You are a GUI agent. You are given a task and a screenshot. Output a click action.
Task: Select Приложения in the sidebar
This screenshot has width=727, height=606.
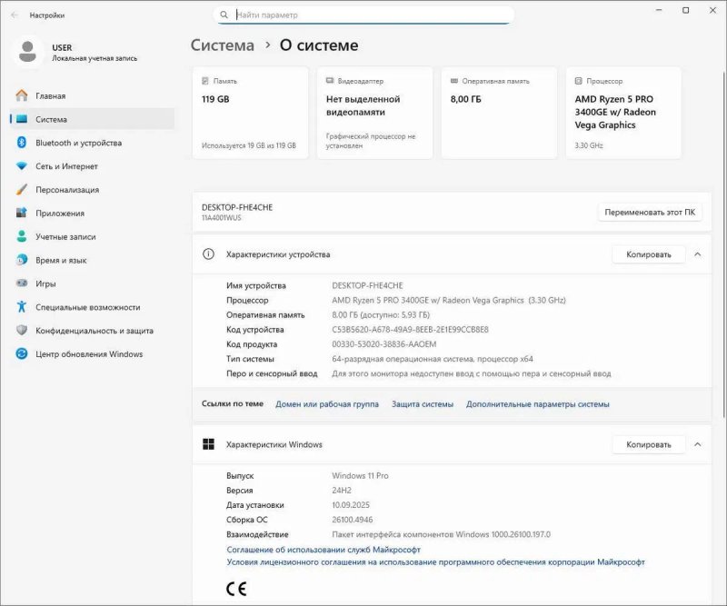[92, 214]
